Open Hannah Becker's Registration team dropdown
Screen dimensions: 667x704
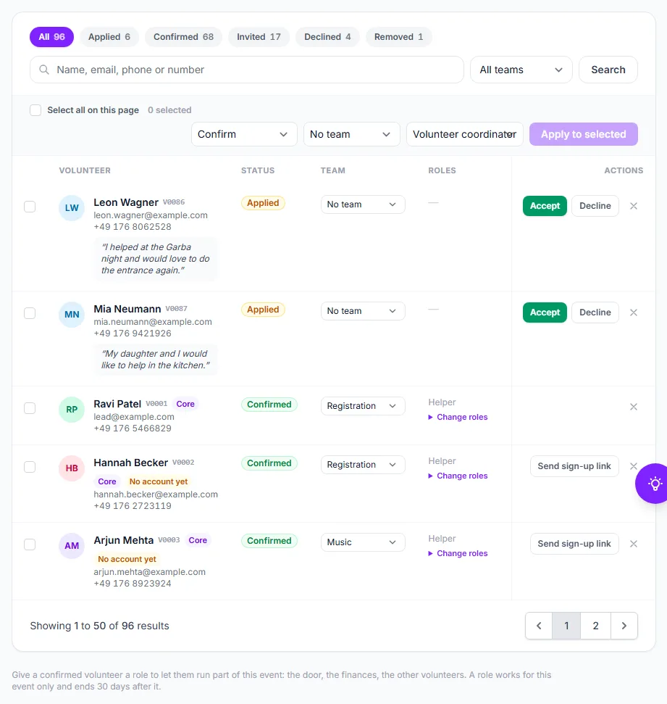363,465
